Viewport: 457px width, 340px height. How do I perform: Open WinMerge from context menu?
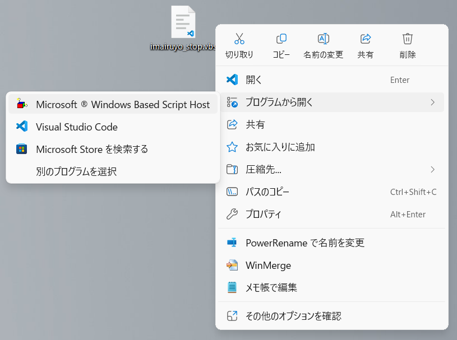332,265
